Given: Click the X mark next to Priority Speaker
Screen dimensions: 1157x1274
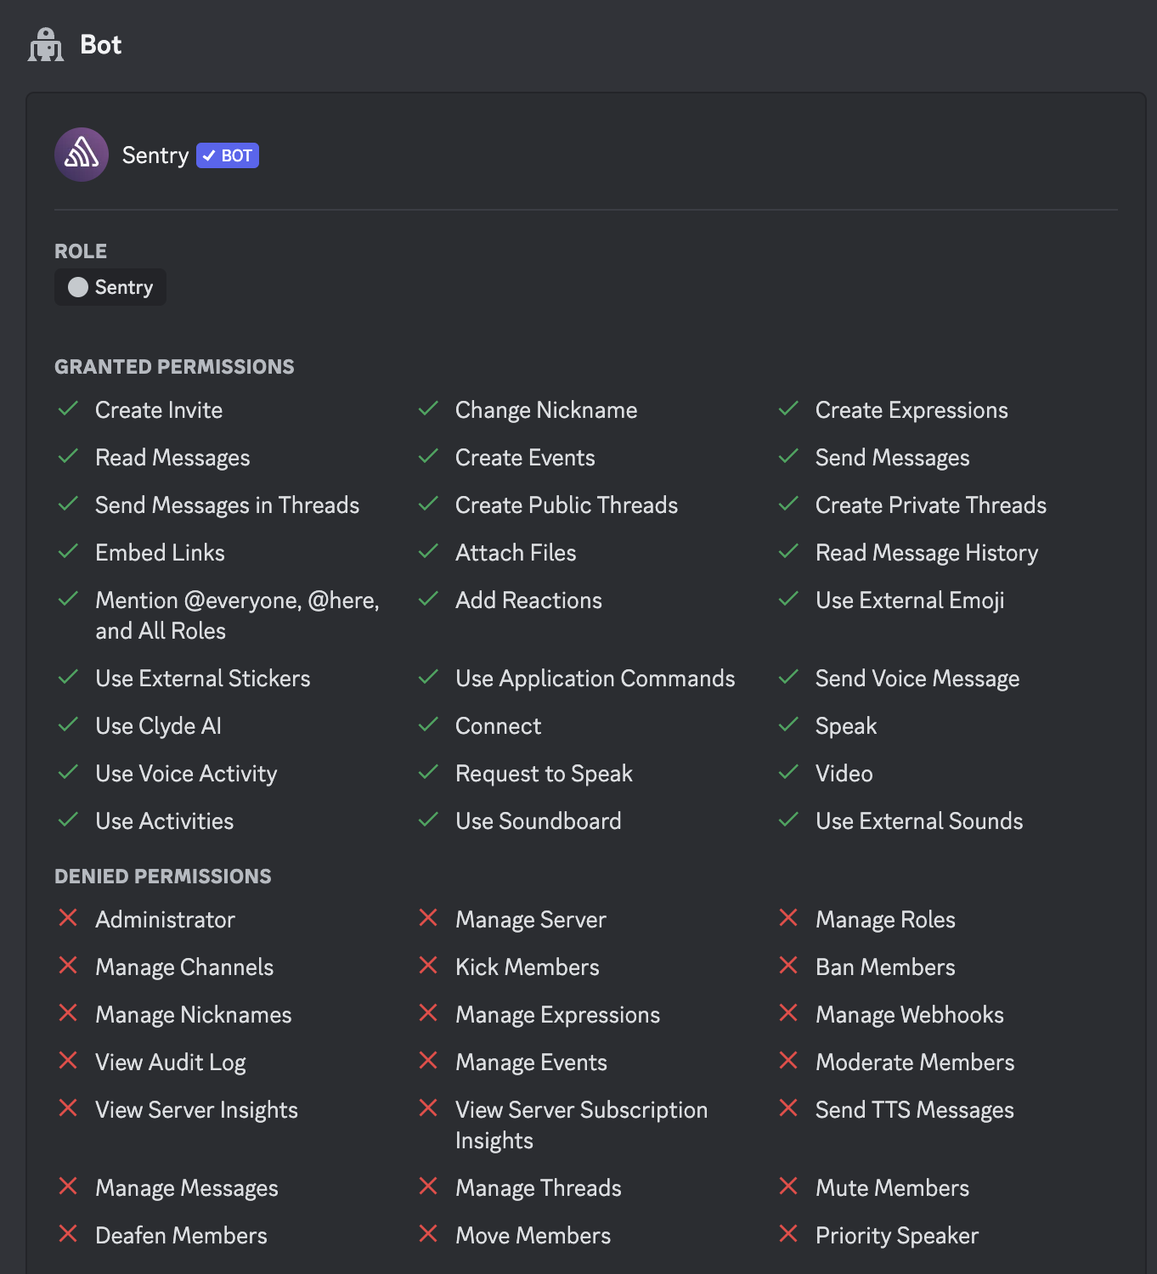Looking at the screenshot, I should point(788,1234).
